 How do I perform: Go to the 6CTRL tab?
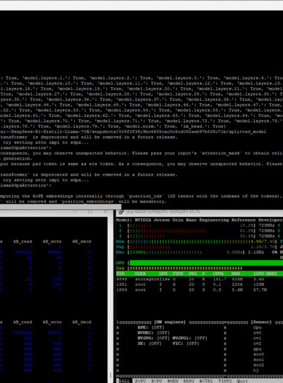(x=206, y=381)
